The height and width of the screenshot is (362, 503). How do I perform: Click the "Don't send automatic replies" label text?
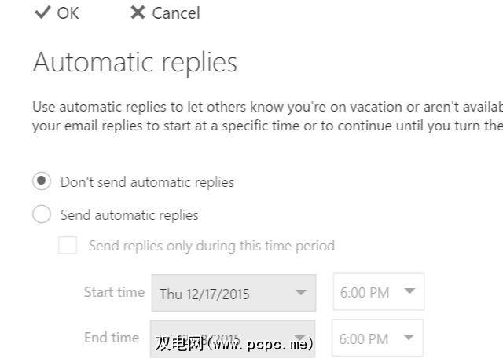[x=147, y=182]
